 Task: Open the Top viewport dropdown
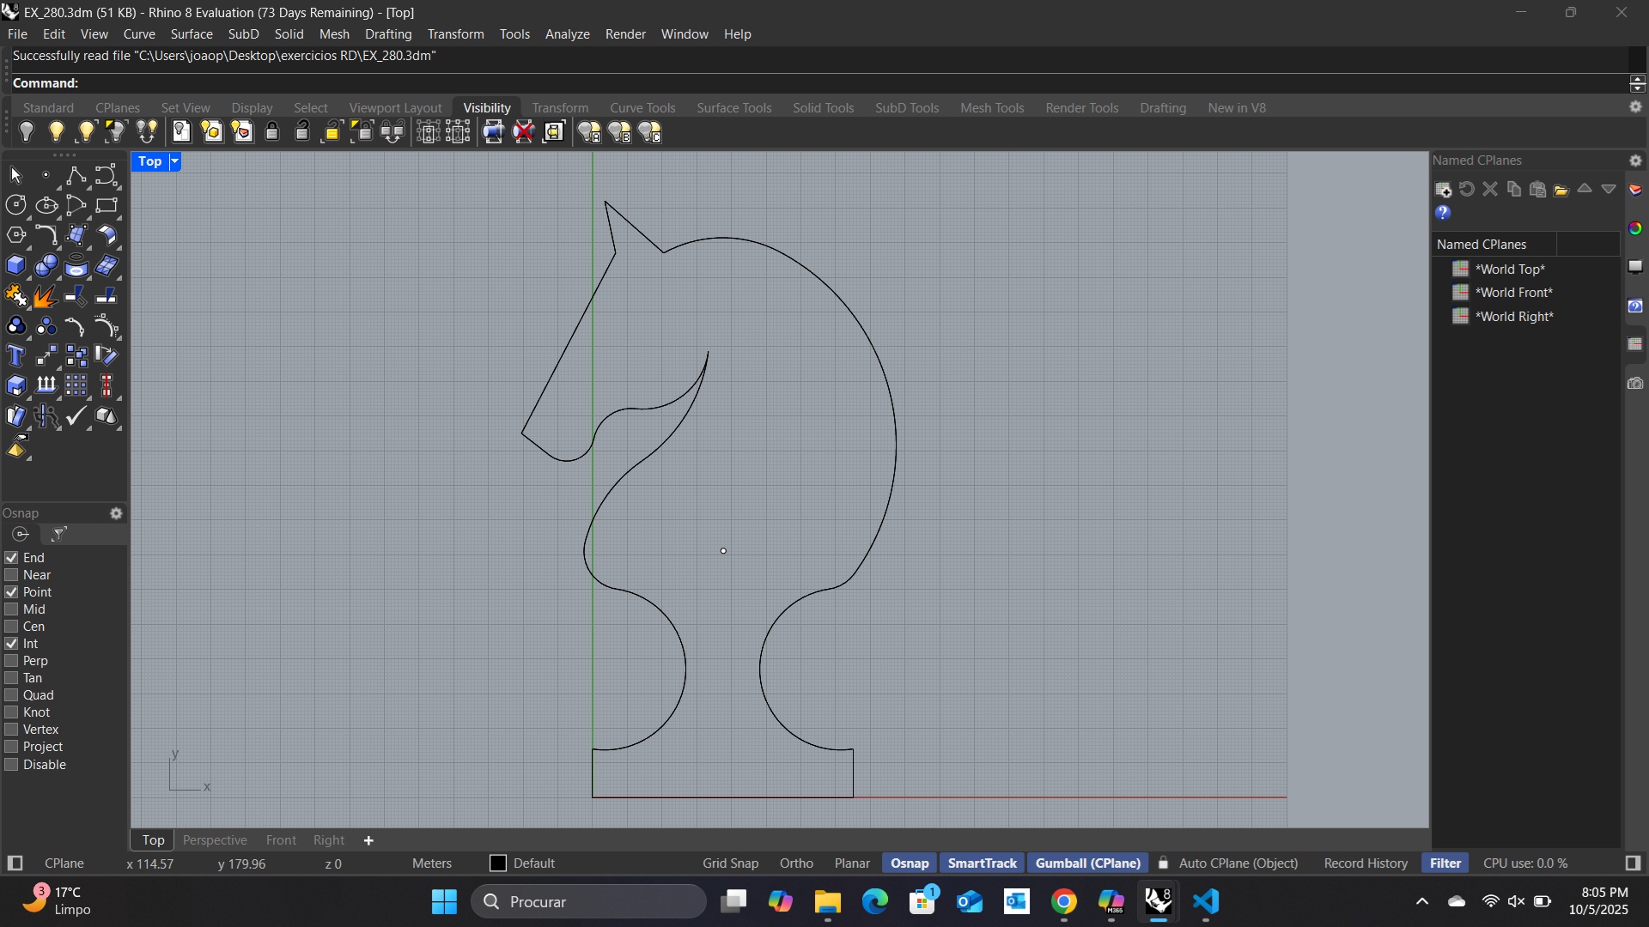pyautogui.click(x=176, y=161)
